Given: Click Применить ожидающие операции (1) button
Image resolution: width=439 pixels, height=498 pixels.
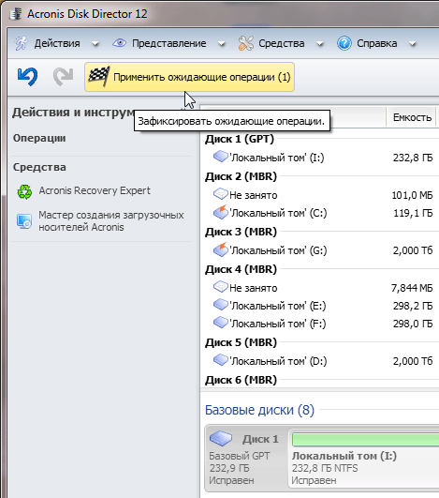Looking at the screenshot, I should click(x=189, y=77).
